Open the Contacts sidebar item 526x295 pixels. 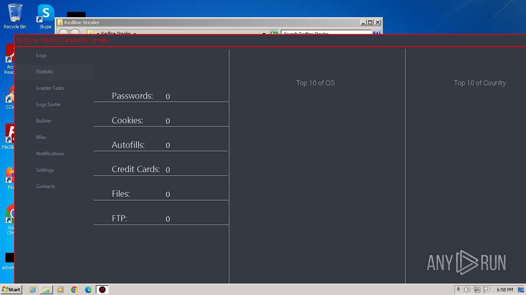click(x=54, y=186)
